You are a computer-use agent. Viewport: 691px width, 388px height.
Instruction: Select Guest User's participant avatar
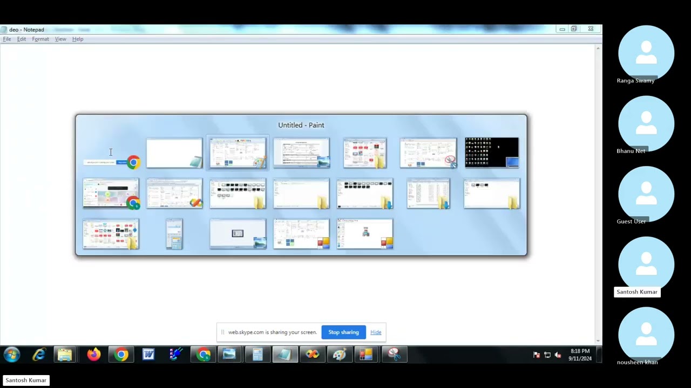(x=646, y=195)
